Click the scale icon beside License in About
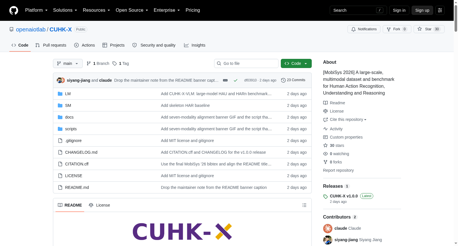This screenshot has height=246, width=458. (x=325, y=111)
